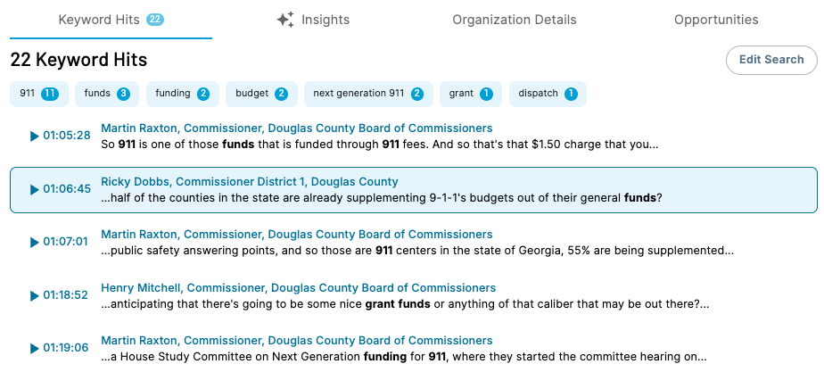Click the Insights sparkle icon

pyautogui.click(x=285, y=20)
